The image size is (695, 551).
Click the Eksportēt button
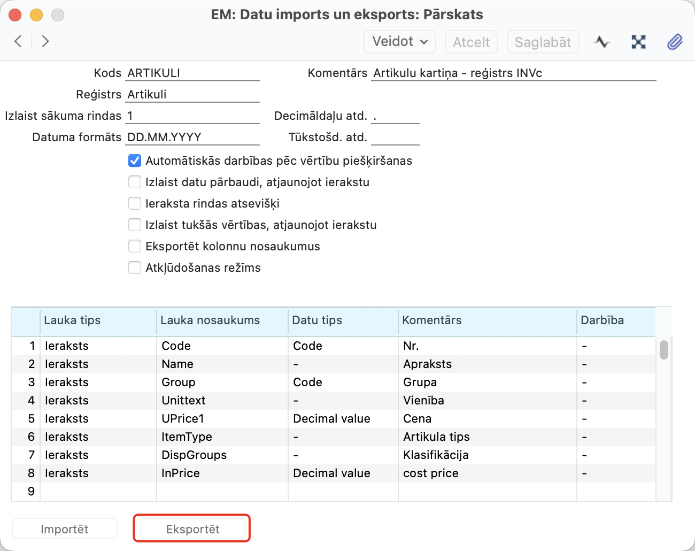(192, 529)
